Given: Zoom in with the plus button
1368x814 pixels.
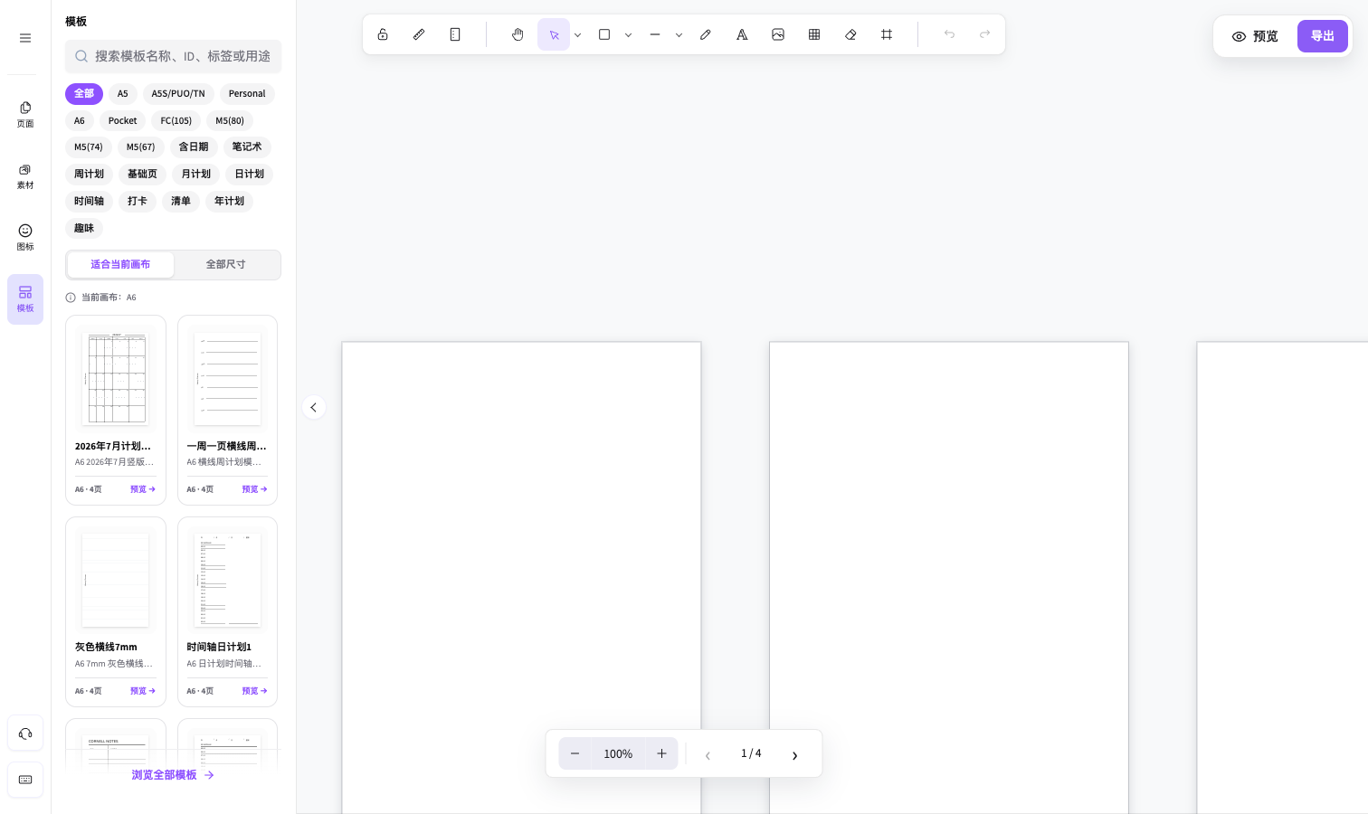Looking at the screenshot, I should point(661,753).
